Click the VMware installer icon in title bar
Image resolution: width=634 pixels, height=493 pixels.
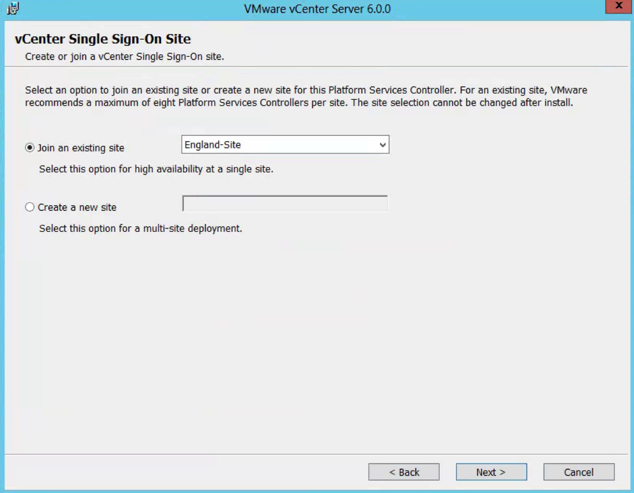pos(12,8)
